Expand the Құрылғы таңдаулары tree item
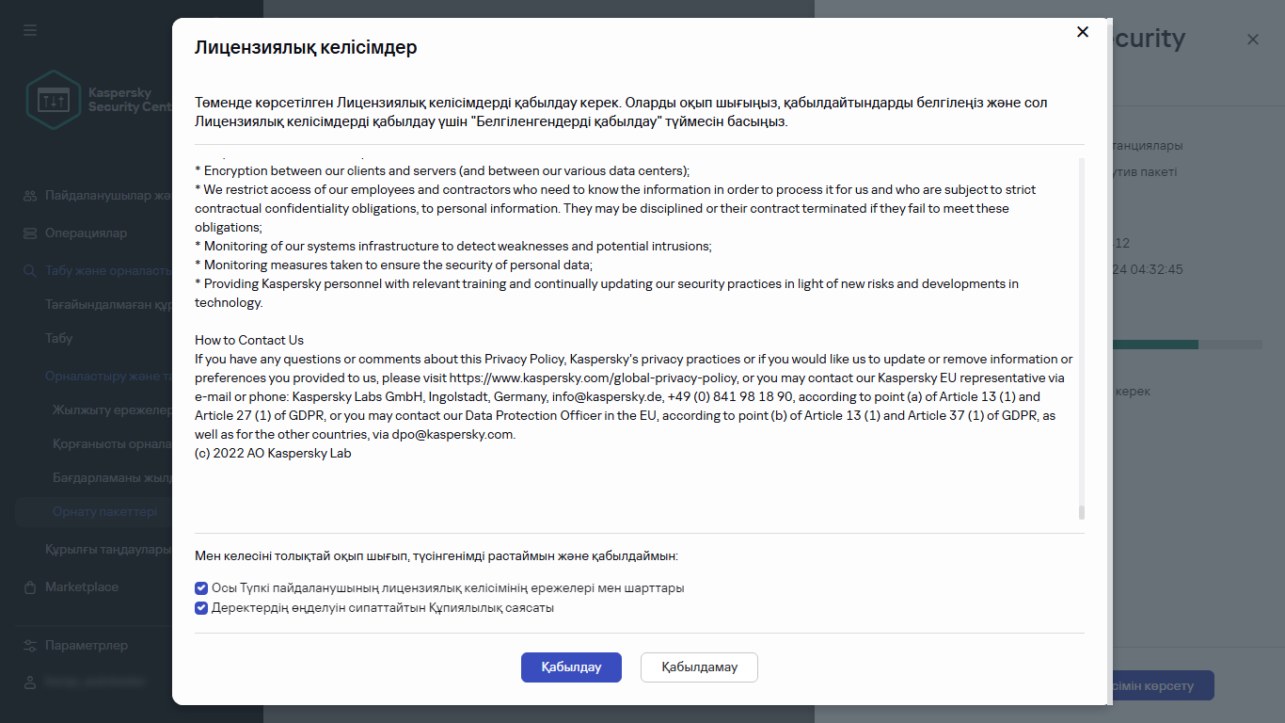The image size is (1285, 723). click(103, 550)
